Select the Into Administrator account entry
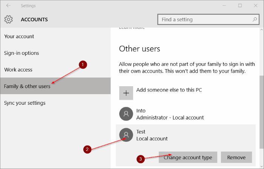Screen dimensions: 264x169 [x=186, y=114]
